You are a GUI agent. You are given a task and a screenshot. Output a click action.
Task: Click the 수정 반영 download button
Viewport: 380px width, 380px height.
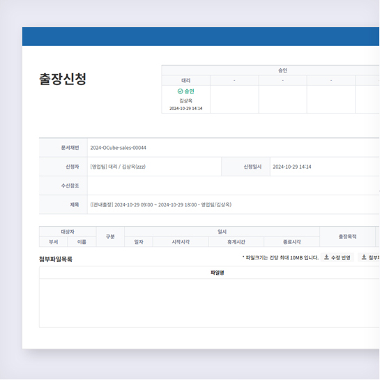tap(337, 257)
